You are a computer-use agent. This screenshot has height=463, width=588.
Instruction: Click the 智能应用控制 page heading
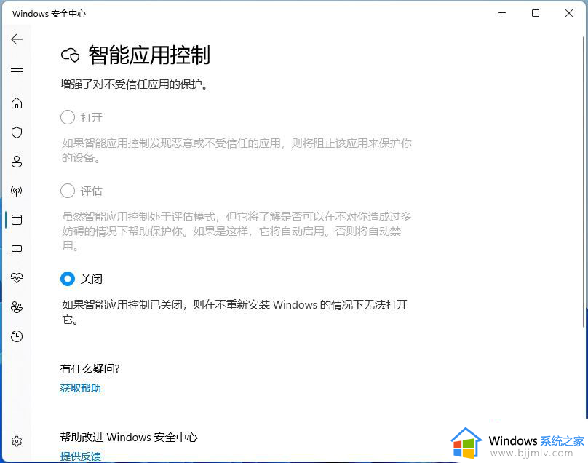coord(149,55)
